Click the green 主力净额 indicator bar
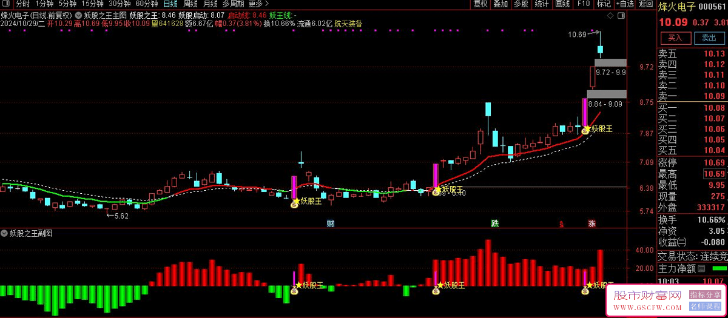728x318 pixels. (x=719, y=268)
